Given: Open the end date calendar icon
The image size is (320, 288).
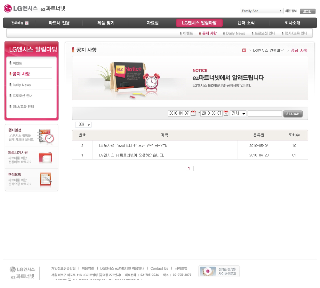Looking at the screenshot, I should coord(226,113).
